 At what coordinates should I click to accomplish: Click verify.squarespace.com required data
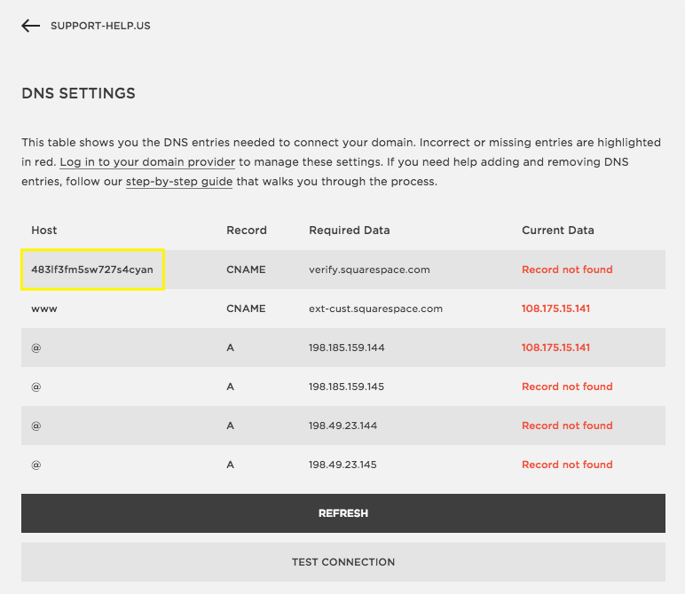(x=369, y=270)
